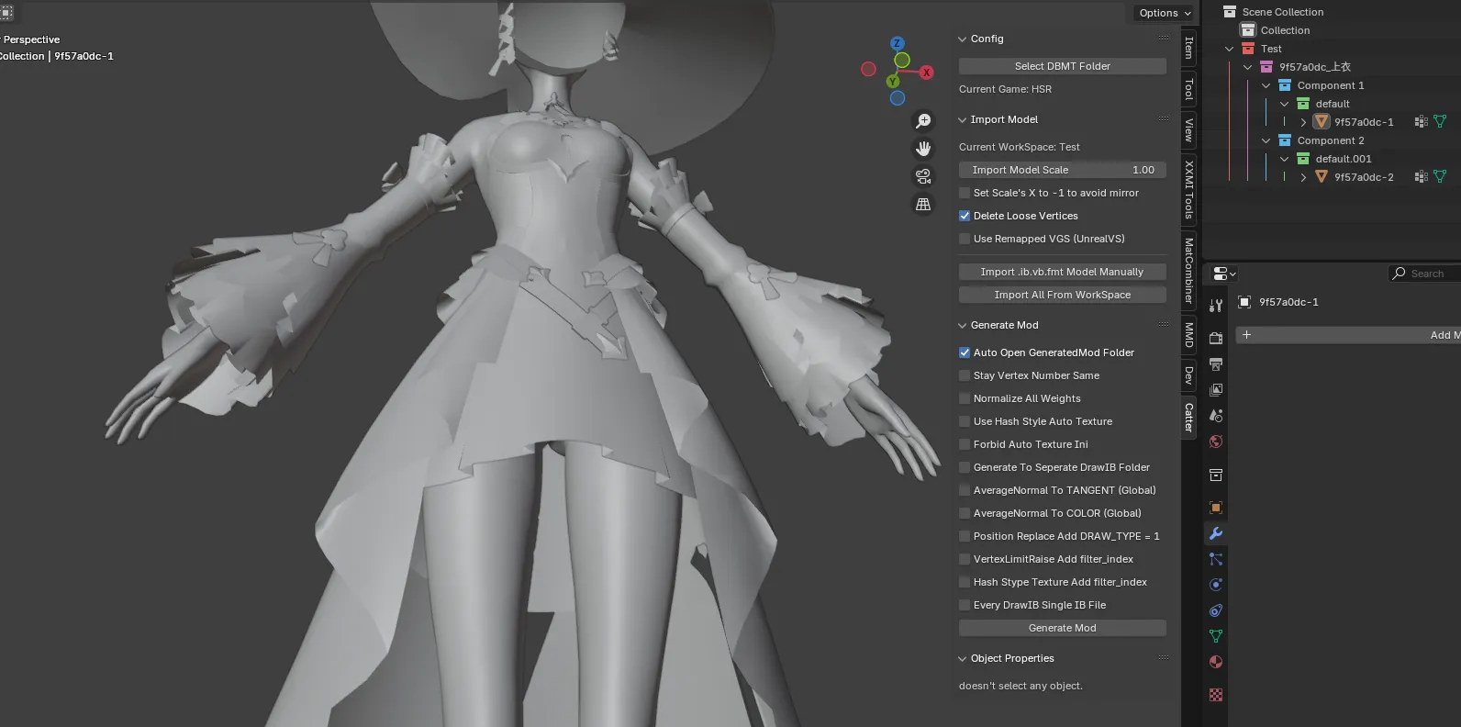
Task: Collapse Component 1 in outliner
Action: tap(1266, 85)
